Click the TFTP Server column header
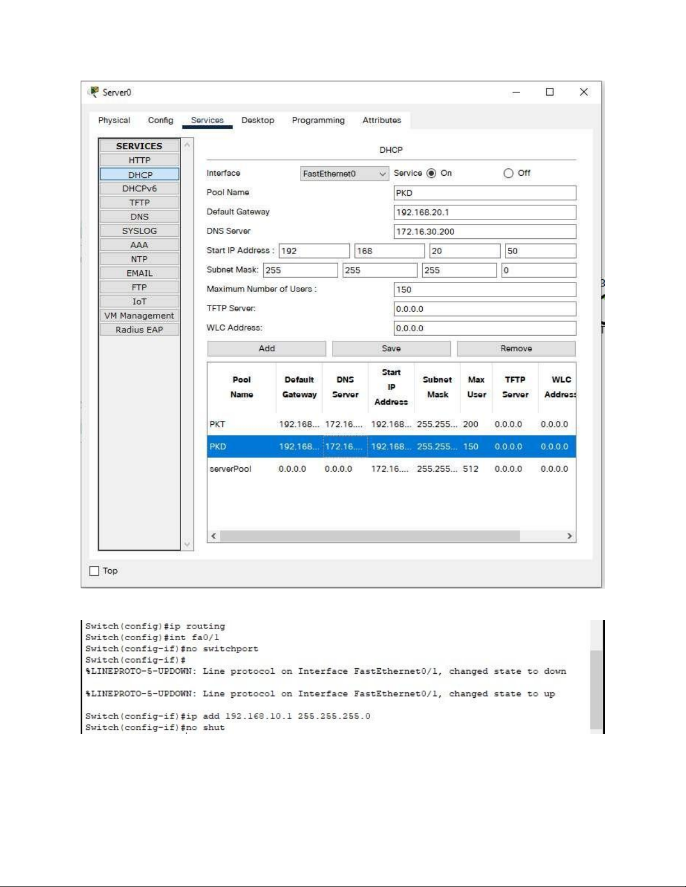 pyautogui.click(x=515, y=387)
